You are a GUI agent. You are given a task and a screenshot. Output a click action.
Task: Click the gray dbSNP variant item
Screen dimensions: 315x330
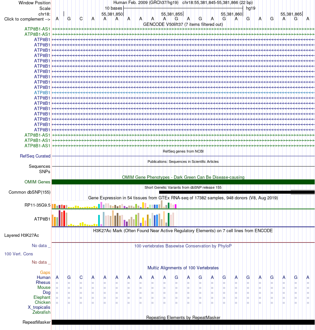303,192
